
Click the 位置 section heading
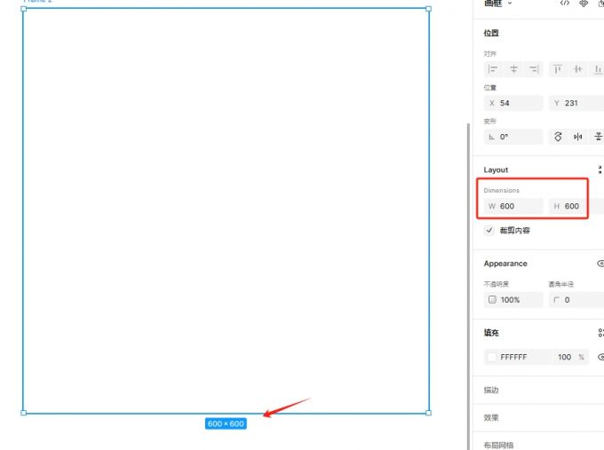(x=491, y=33)
